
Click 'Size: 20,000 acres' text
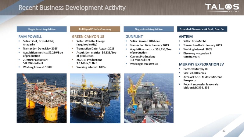[195, 73]
